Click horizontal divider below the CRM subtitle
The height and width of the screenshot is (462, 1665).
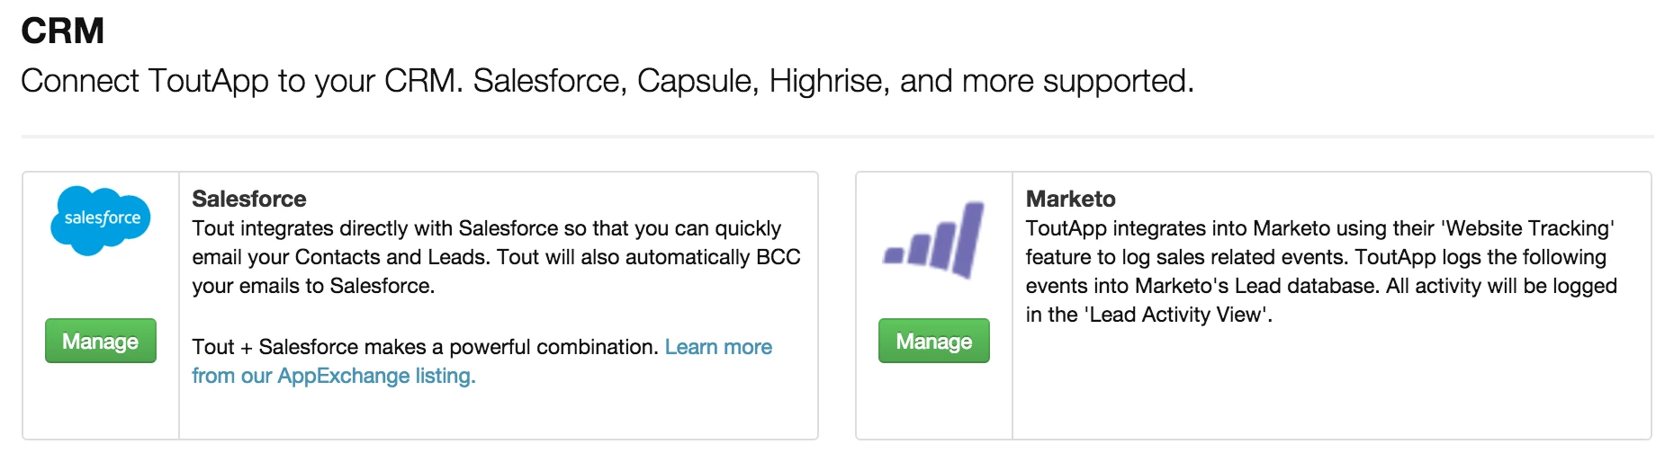(x=837, y=137)
